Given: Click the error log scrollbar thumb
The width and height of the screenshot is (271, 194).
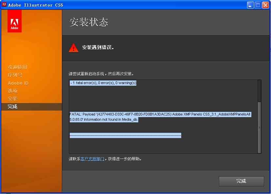Looking at the screenshot, I should [x=259, y=127].
